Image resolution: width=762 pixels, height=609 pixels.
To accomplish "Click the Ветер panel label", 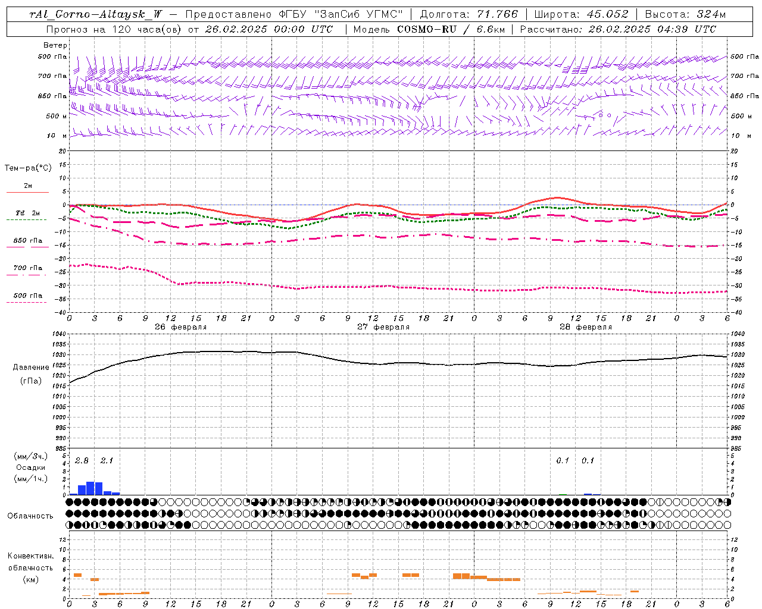I will (55, 45).
